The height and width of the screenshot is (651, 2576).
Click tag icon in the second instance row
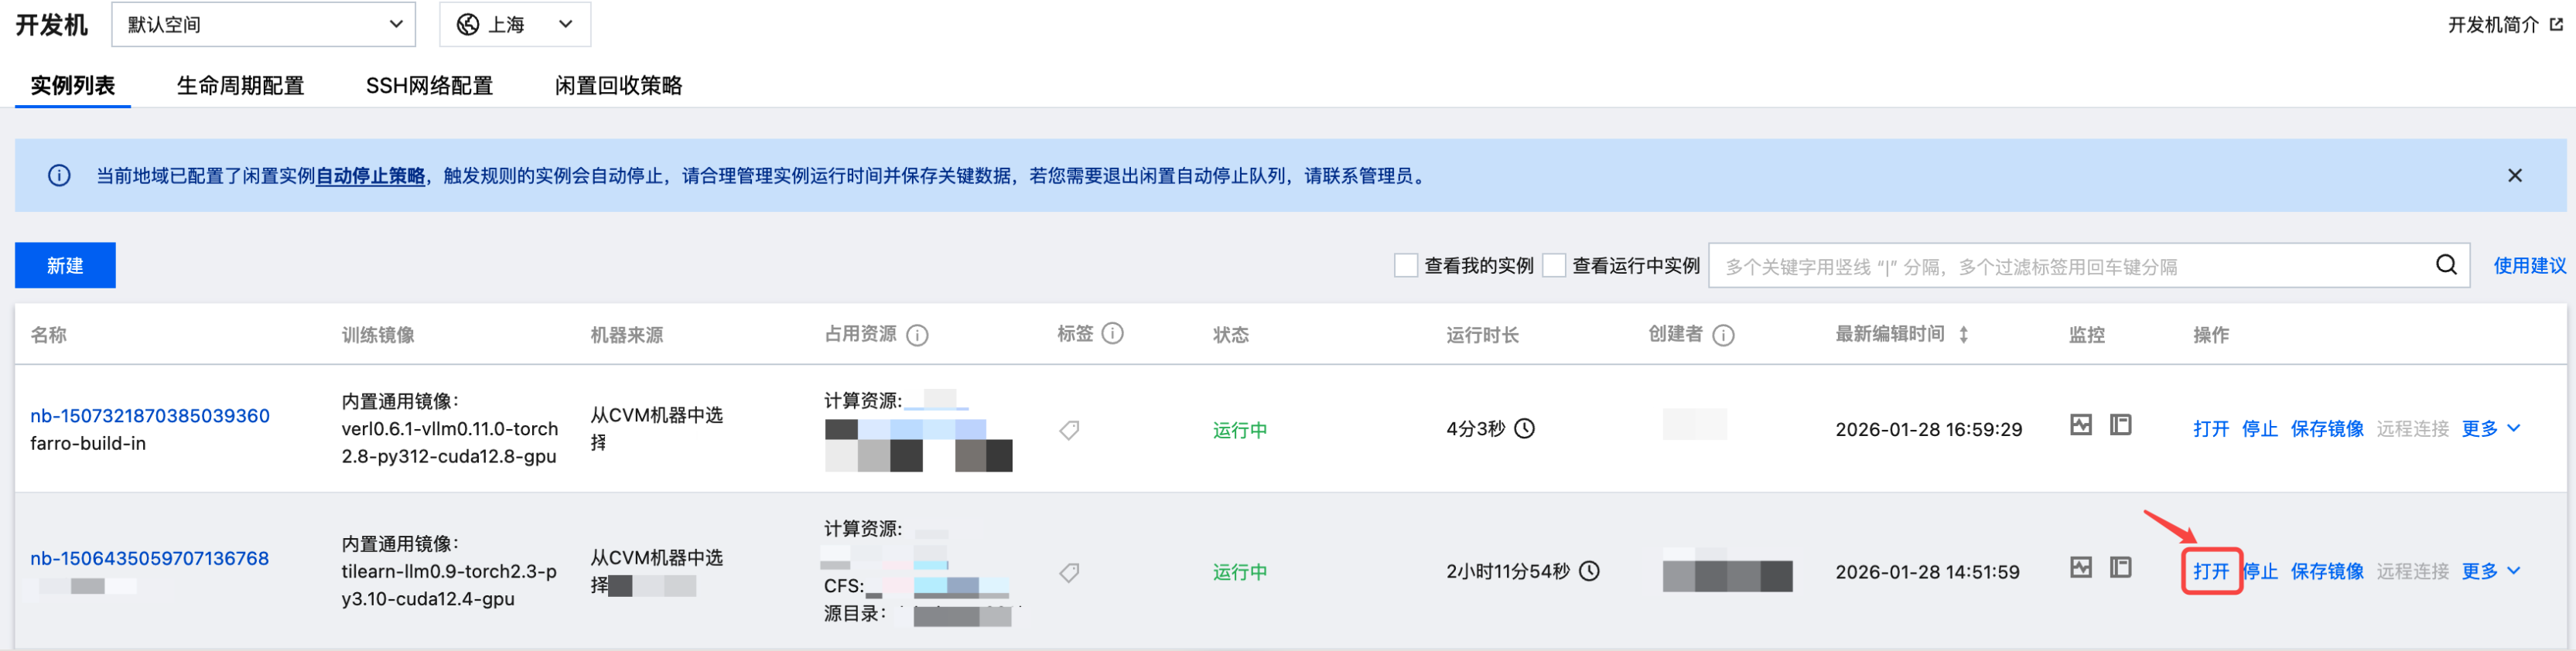click(x=1069, y=573)
